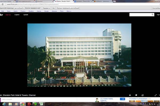Click the Flickr search input field
Screen dimensions: 160x106
141,15
